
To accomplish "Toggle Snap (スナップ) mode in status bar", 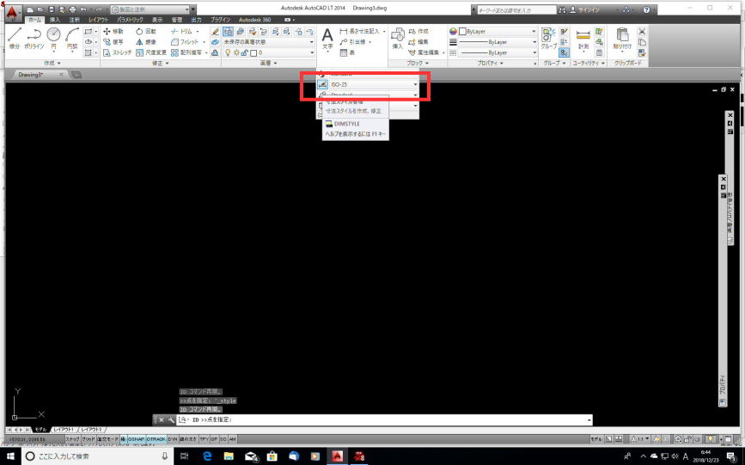I will [72, 439].
